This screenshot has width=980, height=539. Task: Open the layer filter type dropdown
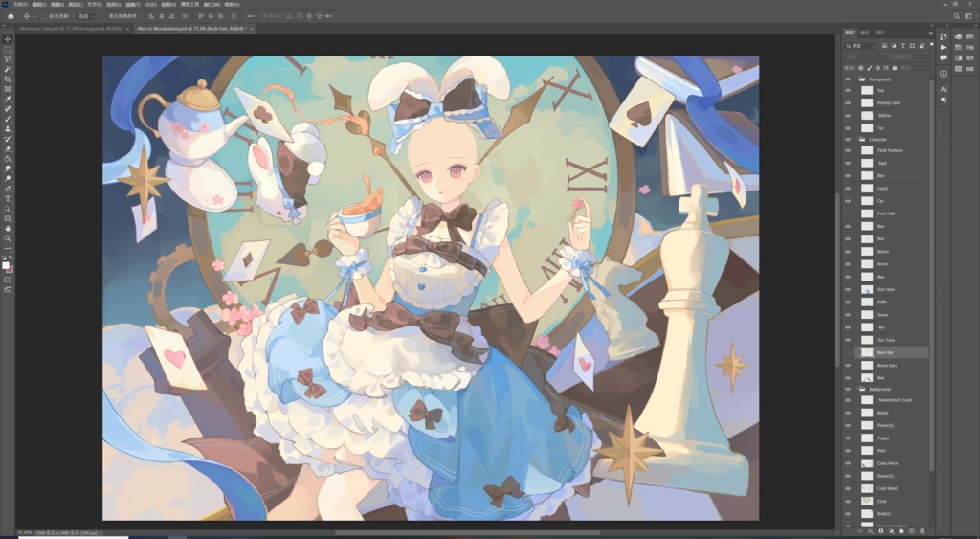[860, 46]
